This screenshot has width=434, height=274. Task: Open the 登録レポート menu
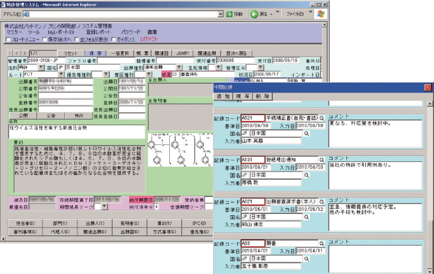pos(98,32)
